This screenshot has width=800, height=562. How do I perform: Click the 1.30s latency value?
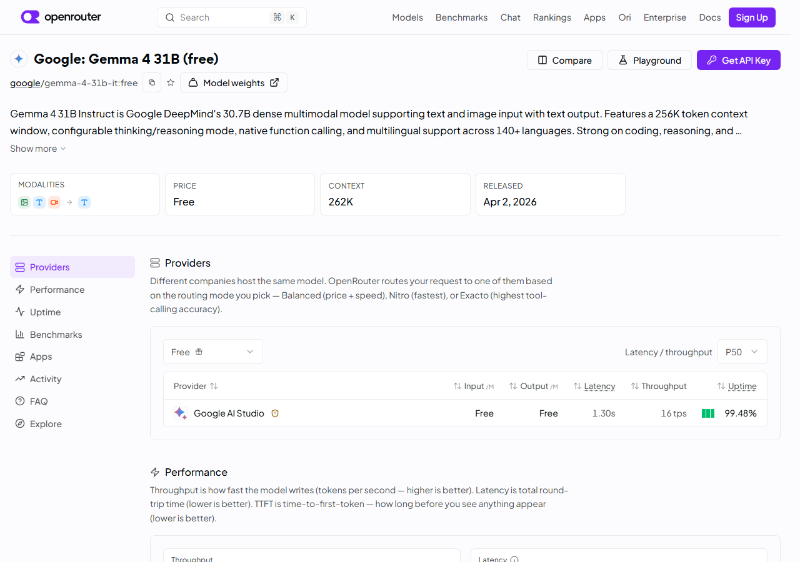604,413
